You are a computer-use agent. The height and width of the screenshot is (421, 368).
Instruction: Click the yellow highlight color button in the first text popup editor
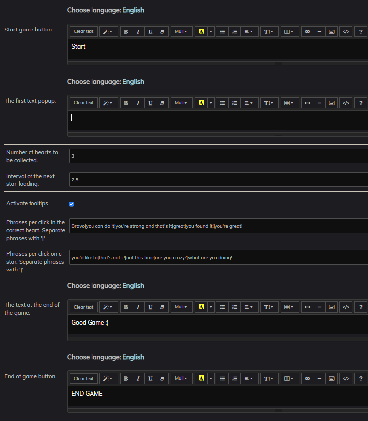pyautogui.click(x=201, y=103)
